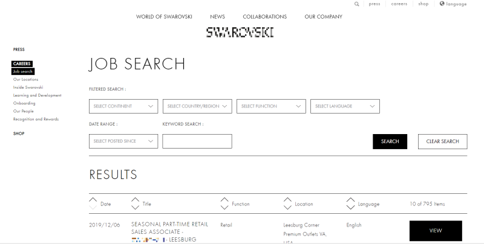Click the Seasonal Part-Time Retail Sales Associate title

[169, 232]
